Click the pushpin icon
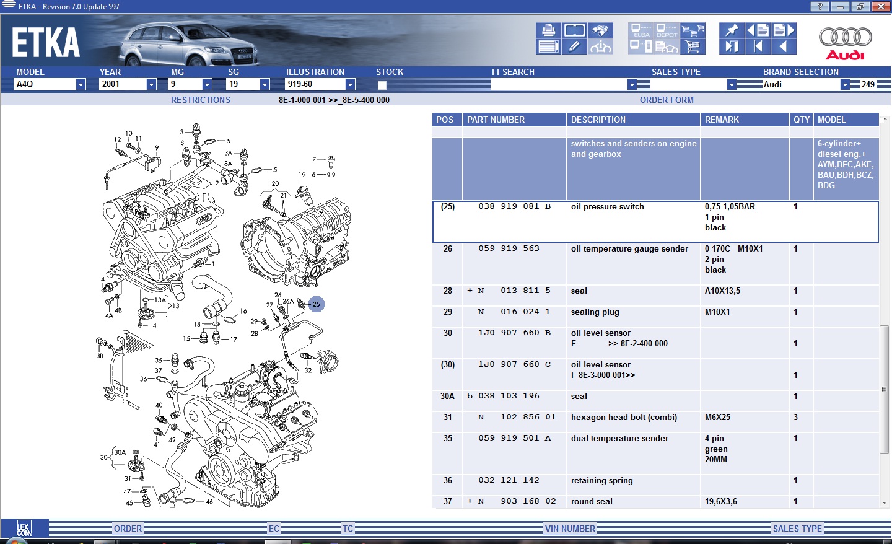The image size is (892, 544). (x=732, y=30)
